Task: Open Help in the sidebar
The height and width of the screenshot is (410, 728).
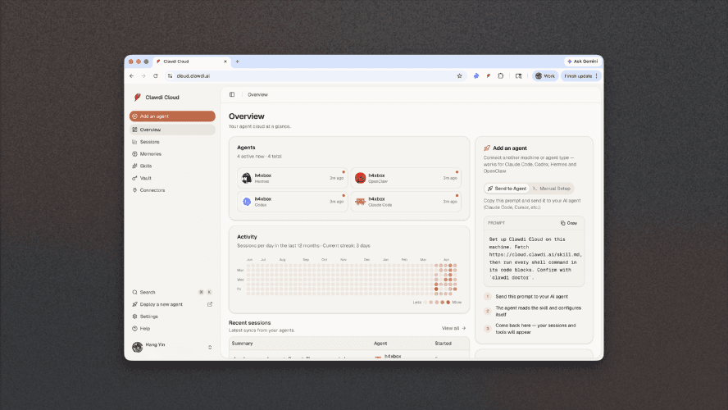Action: click(172, 328)
